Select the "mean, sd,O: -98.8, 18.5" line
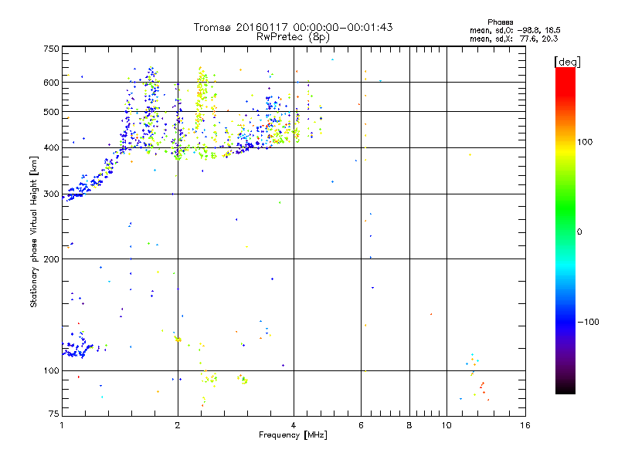 tap(515, 30)
